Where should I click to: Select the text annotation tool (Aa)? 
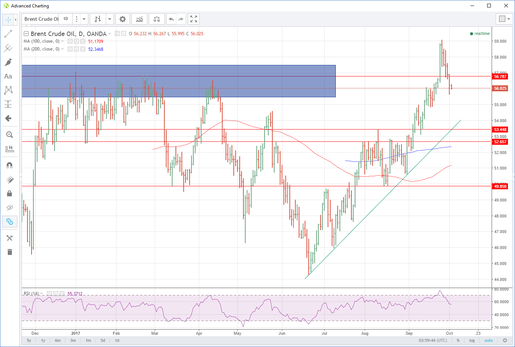[8, 76]
